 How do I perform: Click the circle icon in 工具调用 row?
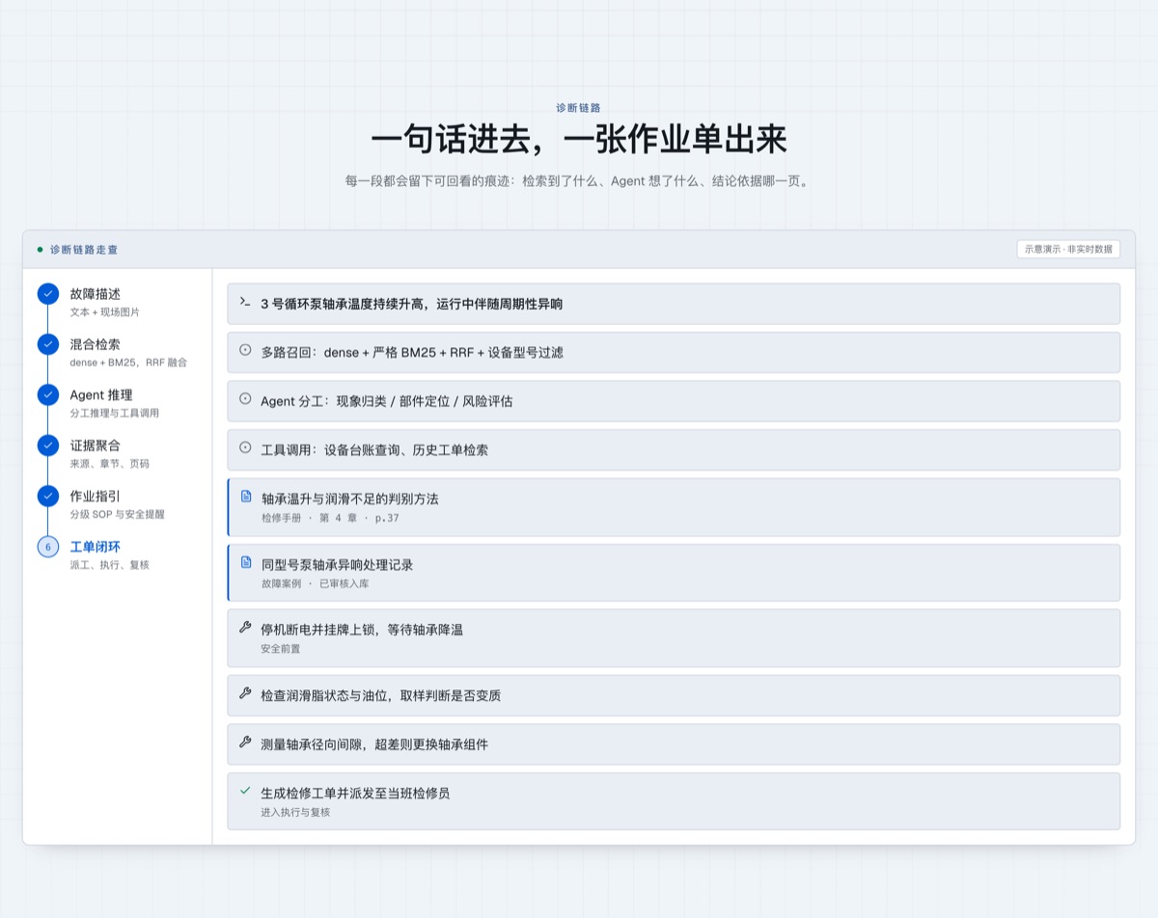(245, 447)
